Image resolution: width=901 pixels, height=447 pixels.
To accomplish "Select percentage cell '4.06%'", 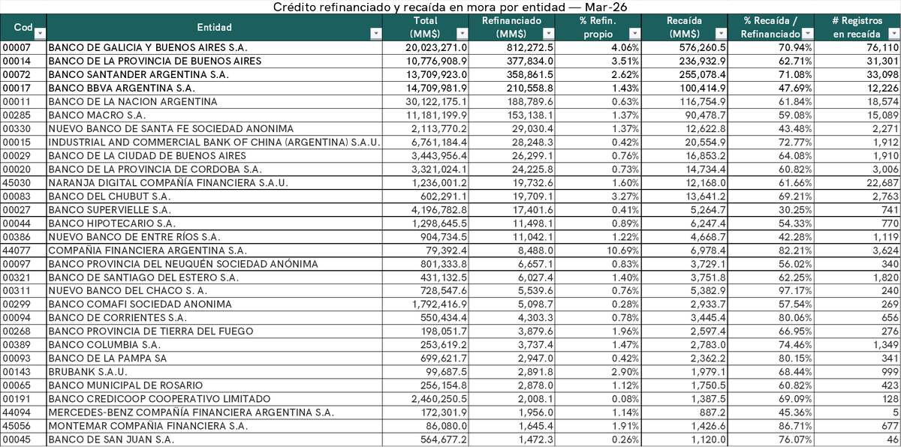I will (x=598, y=46).
